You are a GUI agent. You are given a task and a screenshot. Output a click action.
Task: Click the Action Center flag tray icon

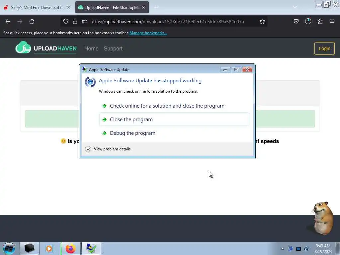tap(290, 249)
